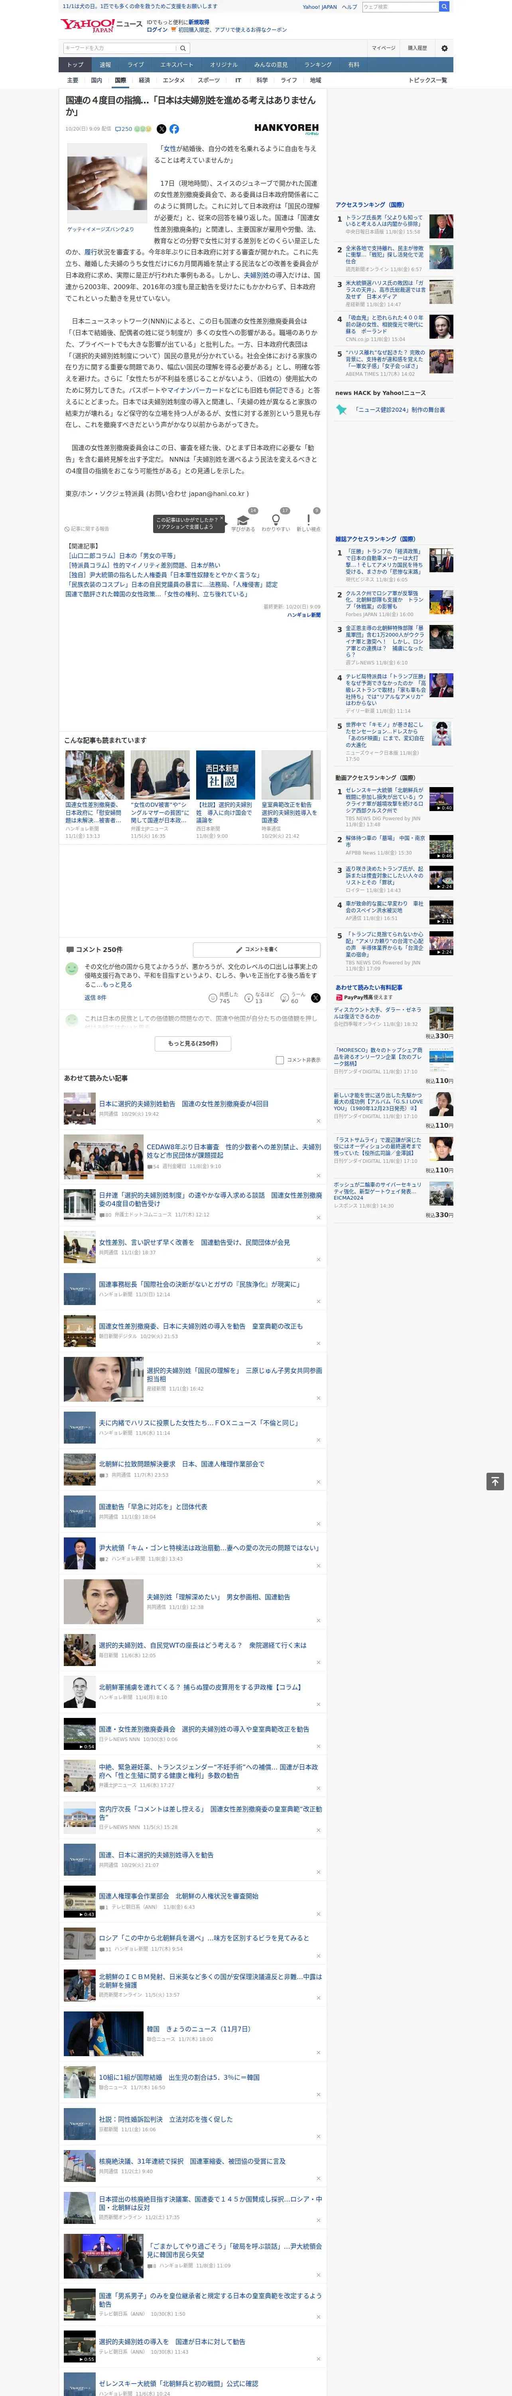This screenshot has height=2396, width=512.
Task: Select the ランキング tab
Action: point(318,65)
